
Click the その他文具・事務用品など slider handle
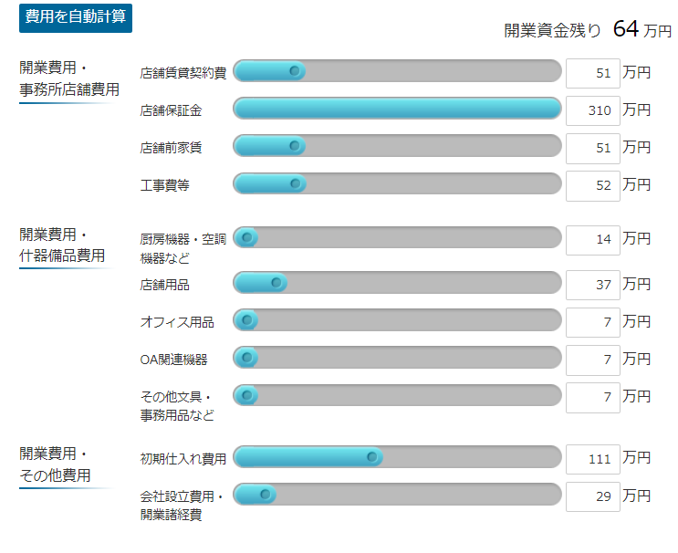point(247,396)
